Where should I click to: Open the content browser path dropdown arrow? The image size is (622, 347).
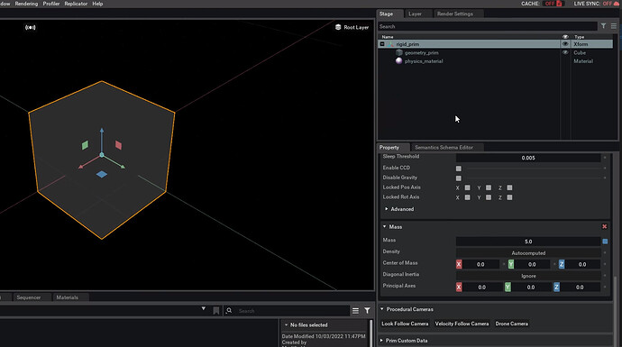click(x=204, y=308)
